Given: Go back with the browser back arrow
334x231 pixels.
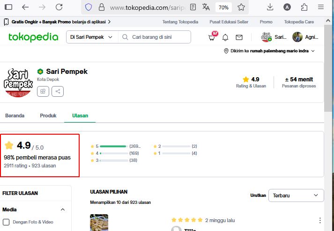Looking at the screenshot, I should 25,7.
